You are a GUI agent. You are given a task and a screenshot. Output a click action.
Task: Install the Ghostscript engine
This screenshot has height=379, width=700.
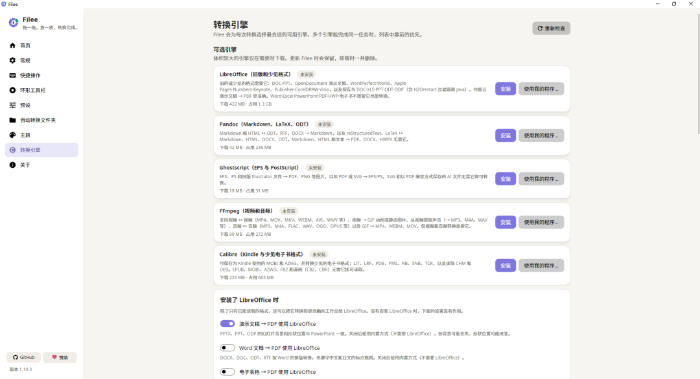click(x=506, y=179)
